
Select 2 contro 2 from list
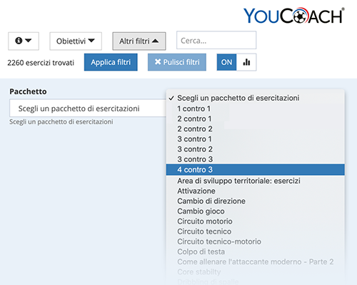click(255, 129)
